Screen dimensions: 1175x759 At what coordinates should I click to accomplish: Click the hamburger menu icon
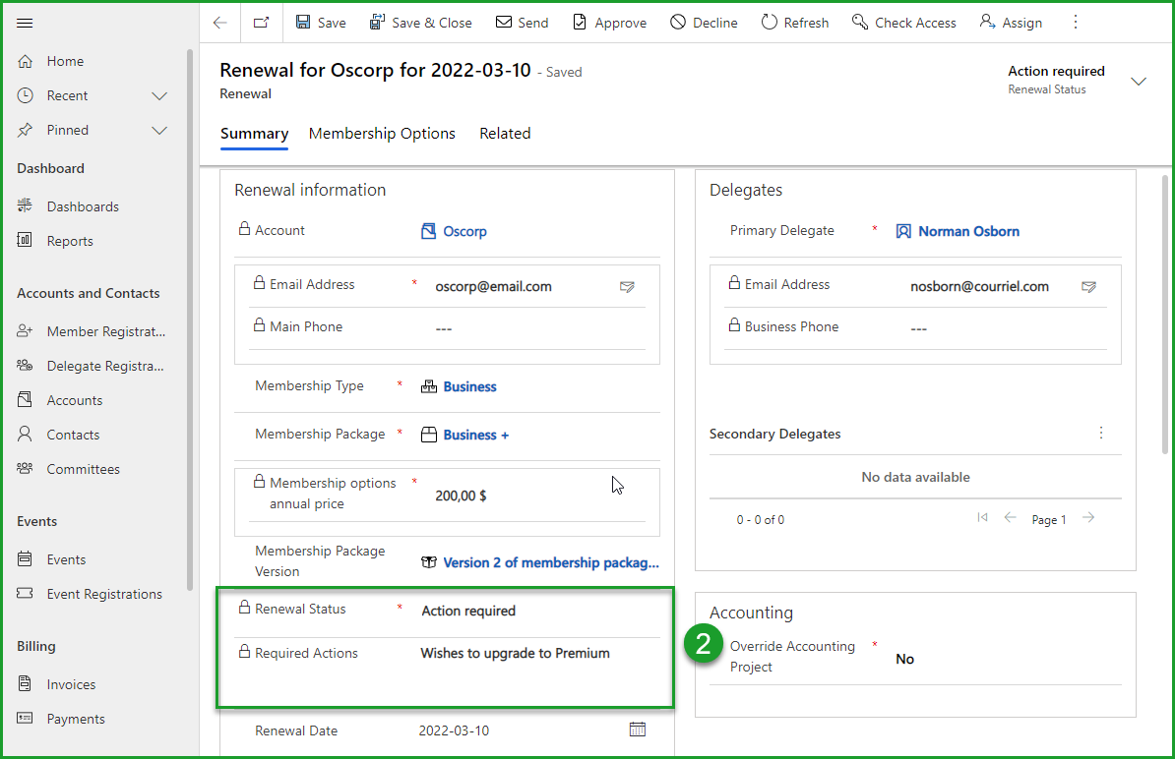[26, 23]
